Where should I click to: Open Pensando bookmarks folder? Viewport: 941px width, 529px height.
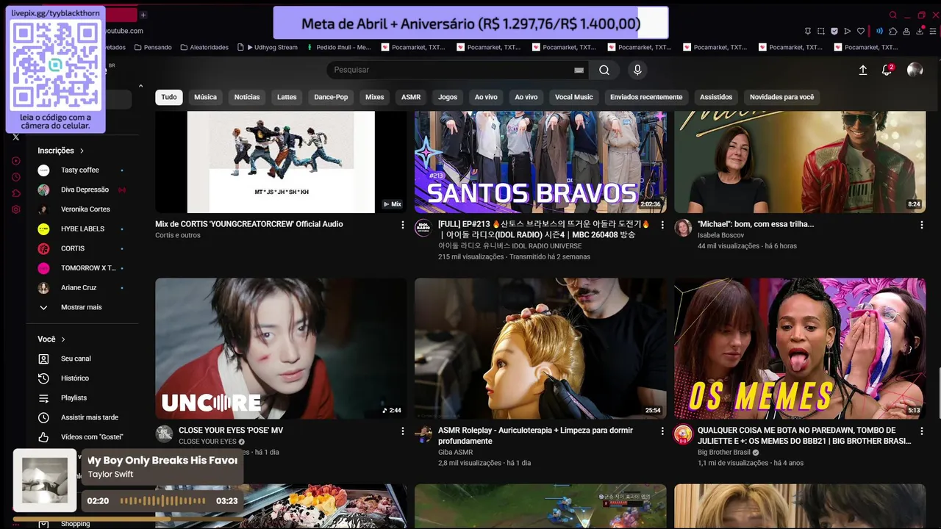click(151, 47)
